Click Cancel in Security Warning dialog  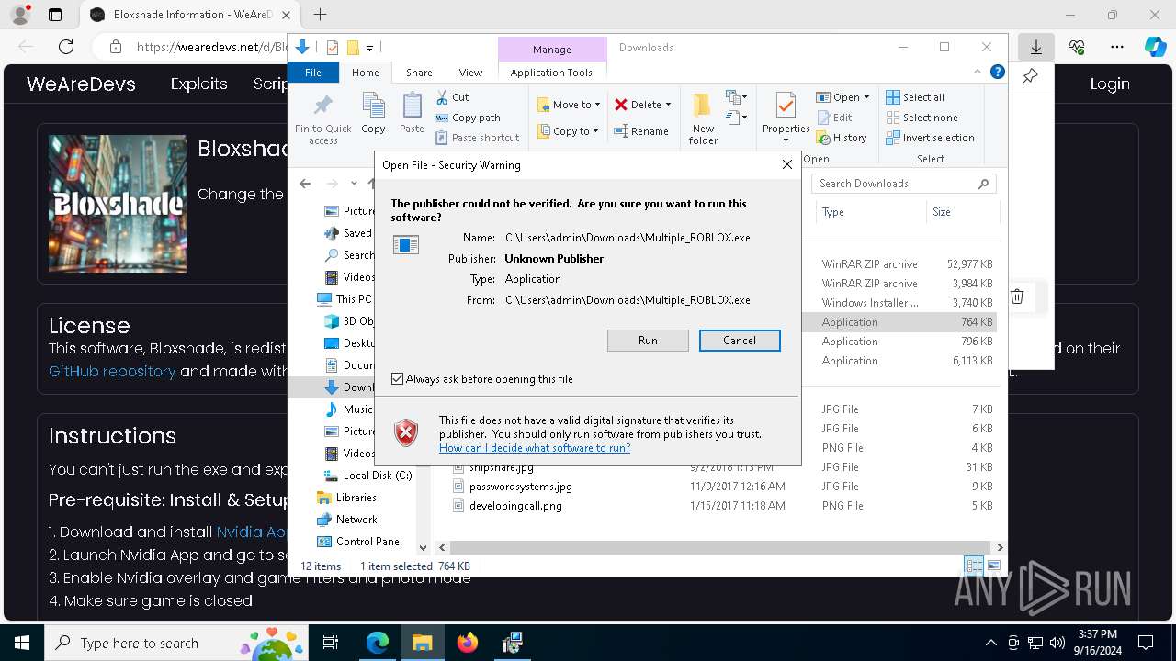pyautogui.click(x=740, y=341)
